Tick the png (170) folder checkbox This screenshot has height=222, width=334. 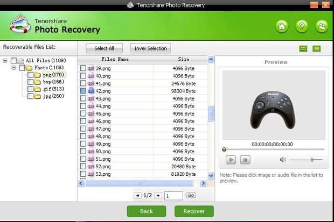tap(31, 75)
